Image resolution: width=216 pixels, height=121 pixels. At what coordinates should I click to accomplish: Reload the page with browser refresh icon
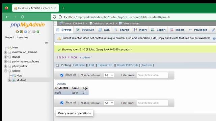pos(23,17)
